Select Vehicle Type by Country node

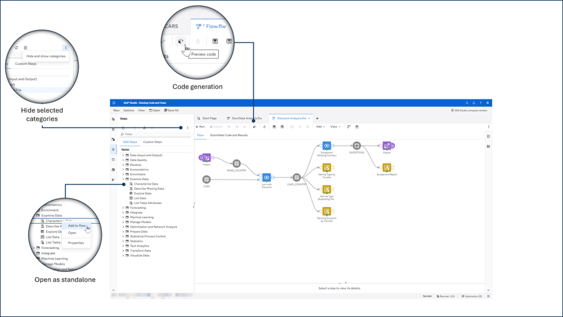pyautogui.click(x=326, y=167)
